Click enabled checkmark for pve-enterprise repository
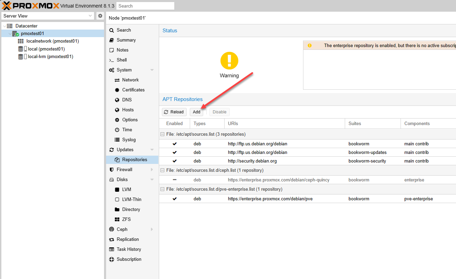456x279 pixels. click(x=175, y=199)
